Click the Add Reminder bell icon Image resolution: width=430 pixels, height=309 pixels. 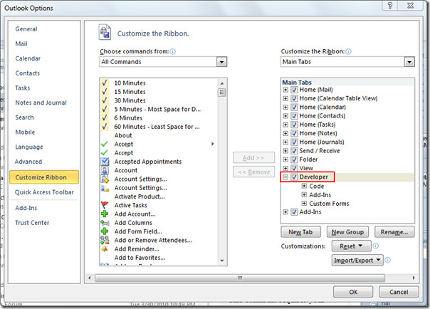pos(105,249)
